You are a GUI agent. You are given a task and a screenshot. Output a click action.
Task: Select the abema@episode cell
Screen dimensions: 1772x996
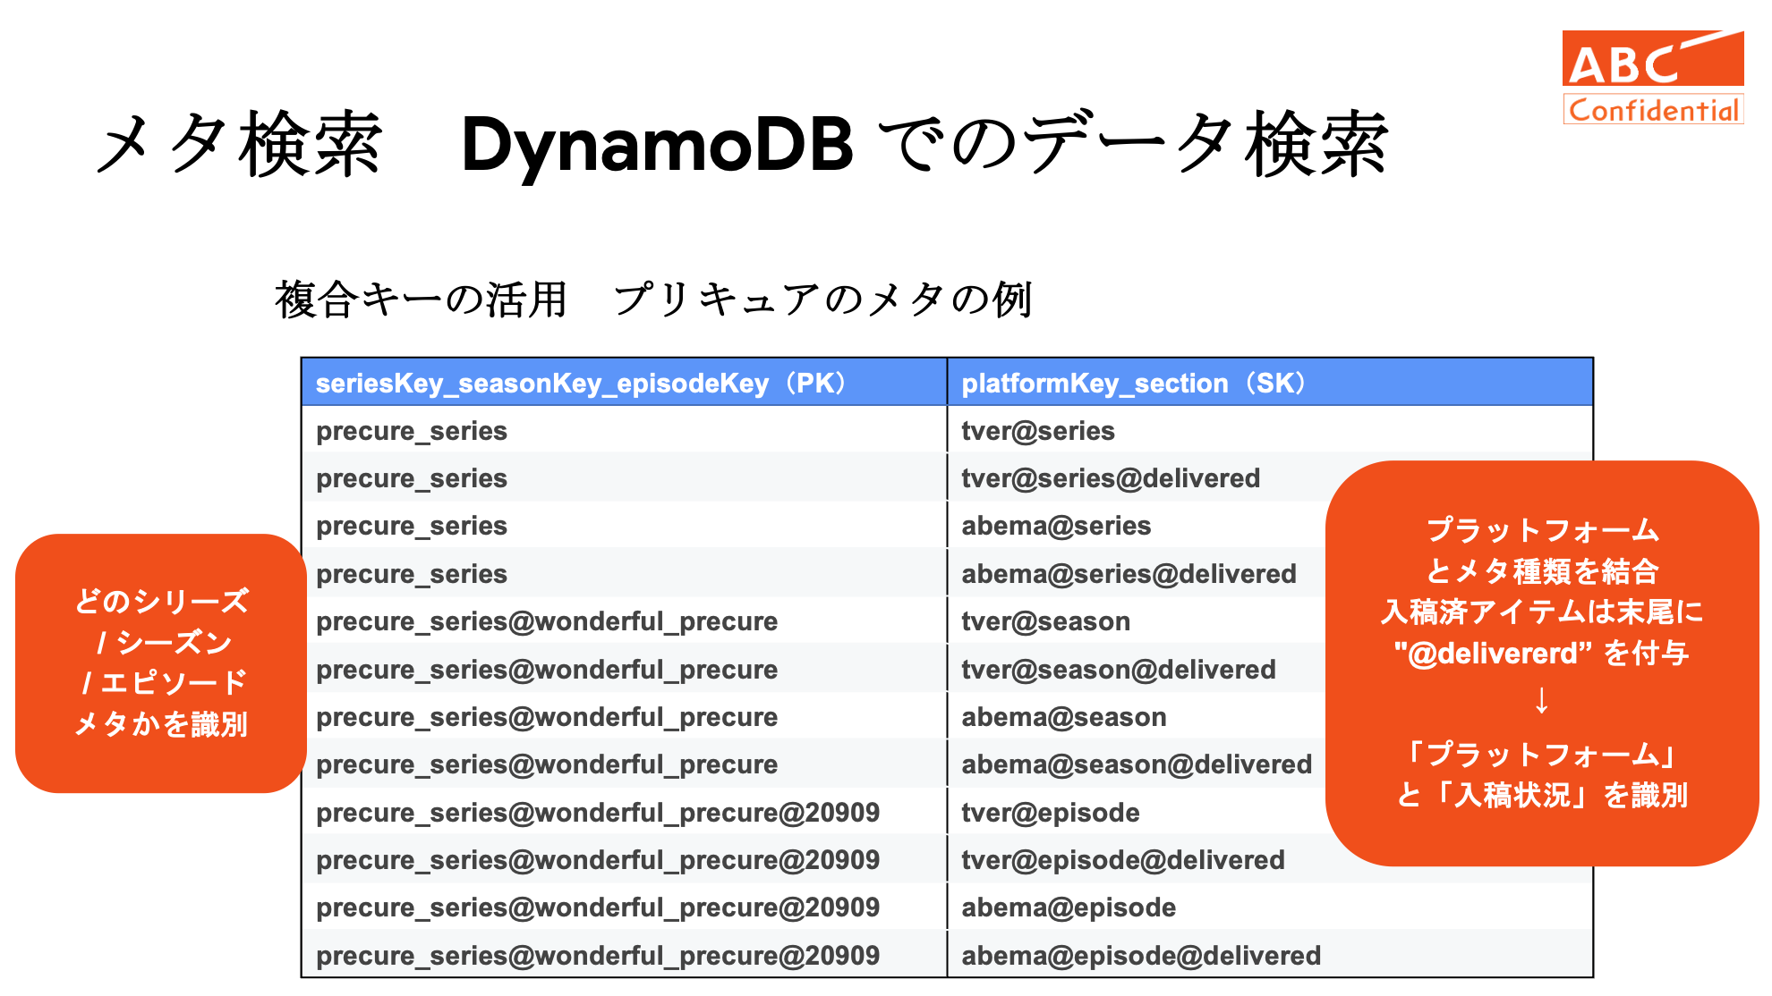coord(1069,907)
